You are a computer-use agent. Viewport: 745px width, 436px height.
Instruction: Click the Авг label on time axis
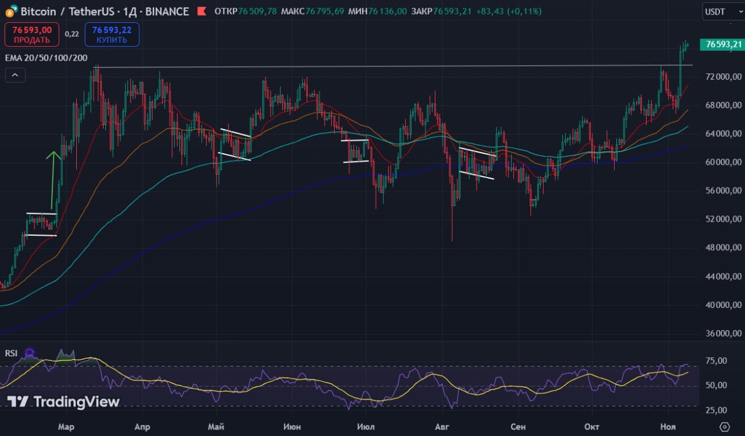pos(443,427)
